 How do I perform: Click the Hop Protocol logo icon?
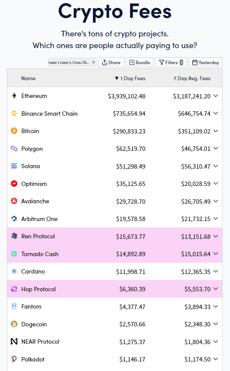pos(14,289)
